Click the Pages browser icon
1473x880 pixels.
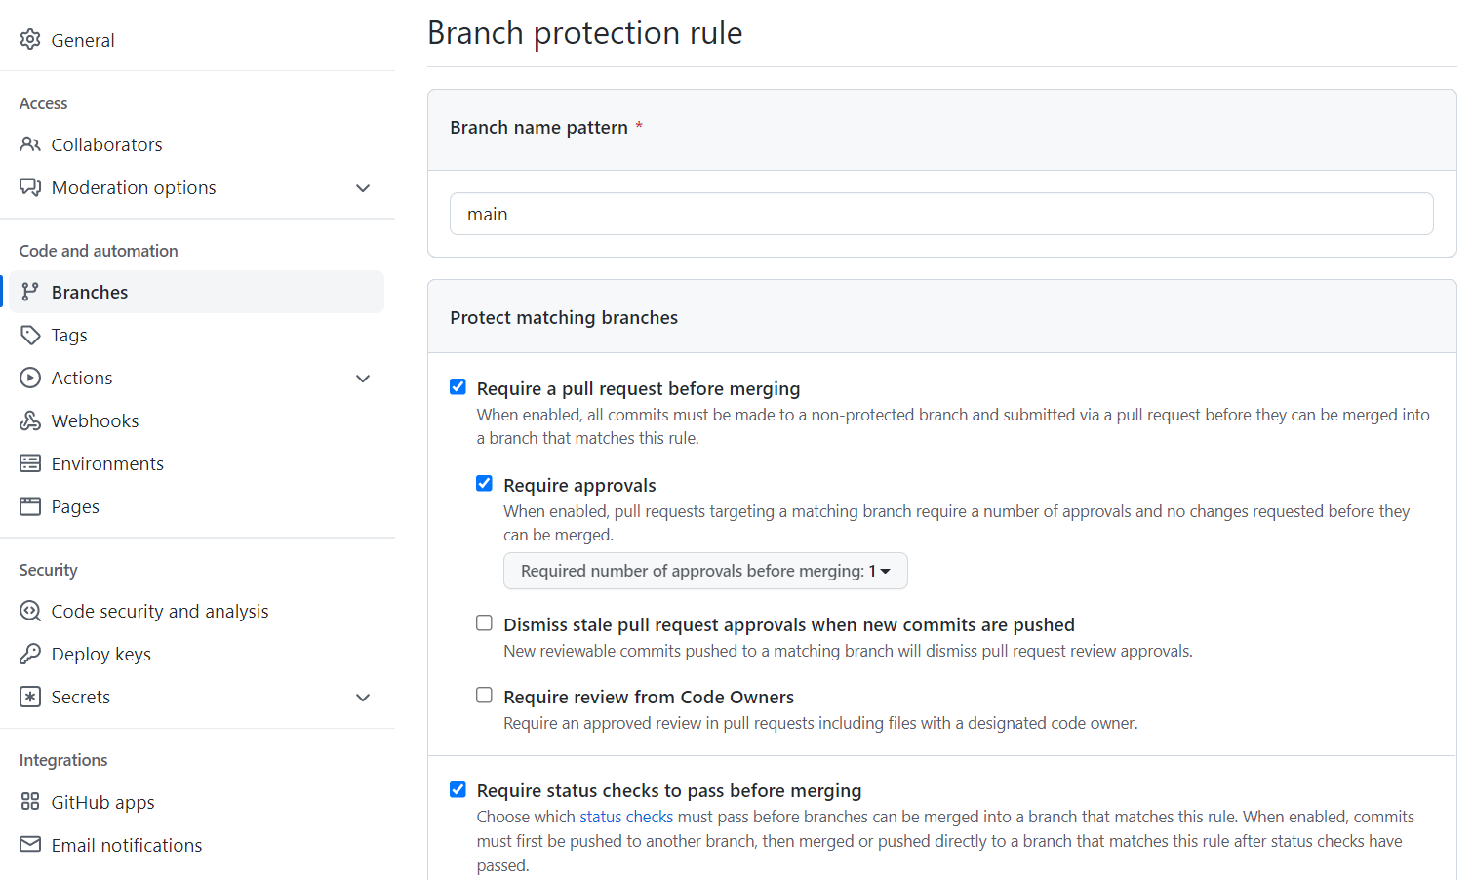click(30, 506)
